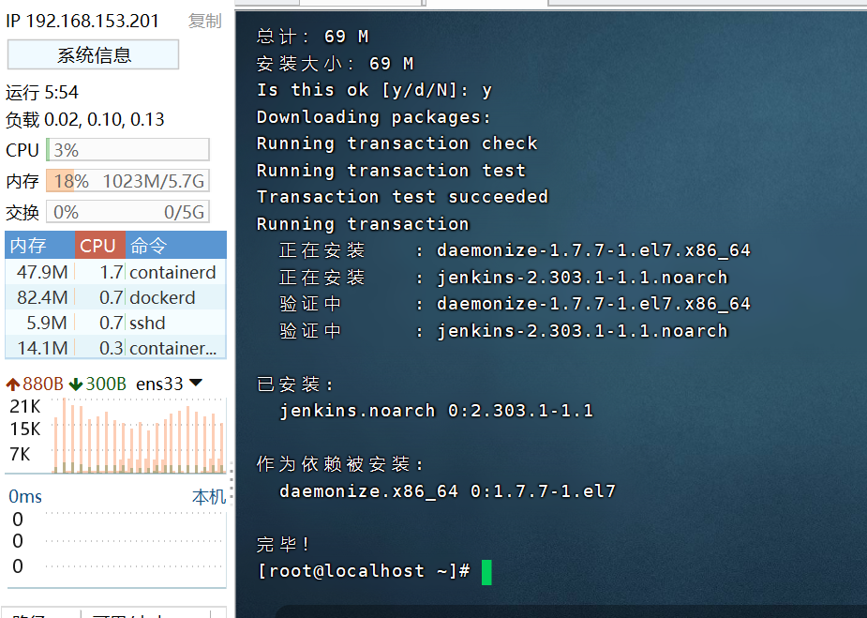Click the 运行 5:54 uptime text

[x=42, y=93]
